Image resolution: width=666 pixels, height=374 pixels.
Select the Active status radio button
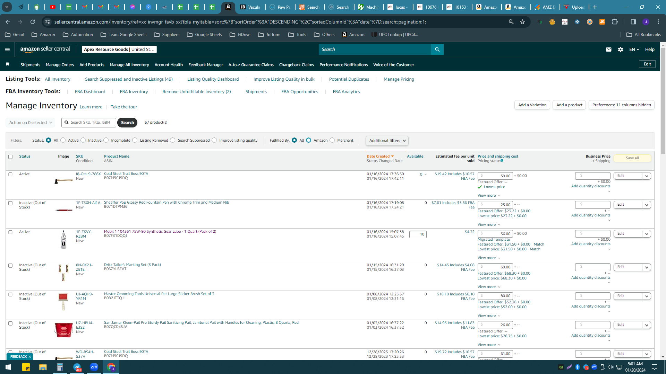coord(63,140)
